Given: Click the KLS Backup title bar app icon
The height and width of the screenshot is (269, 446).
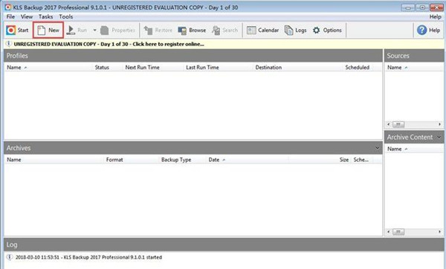Looking at the screenshot, I should (x=8, y=7).
